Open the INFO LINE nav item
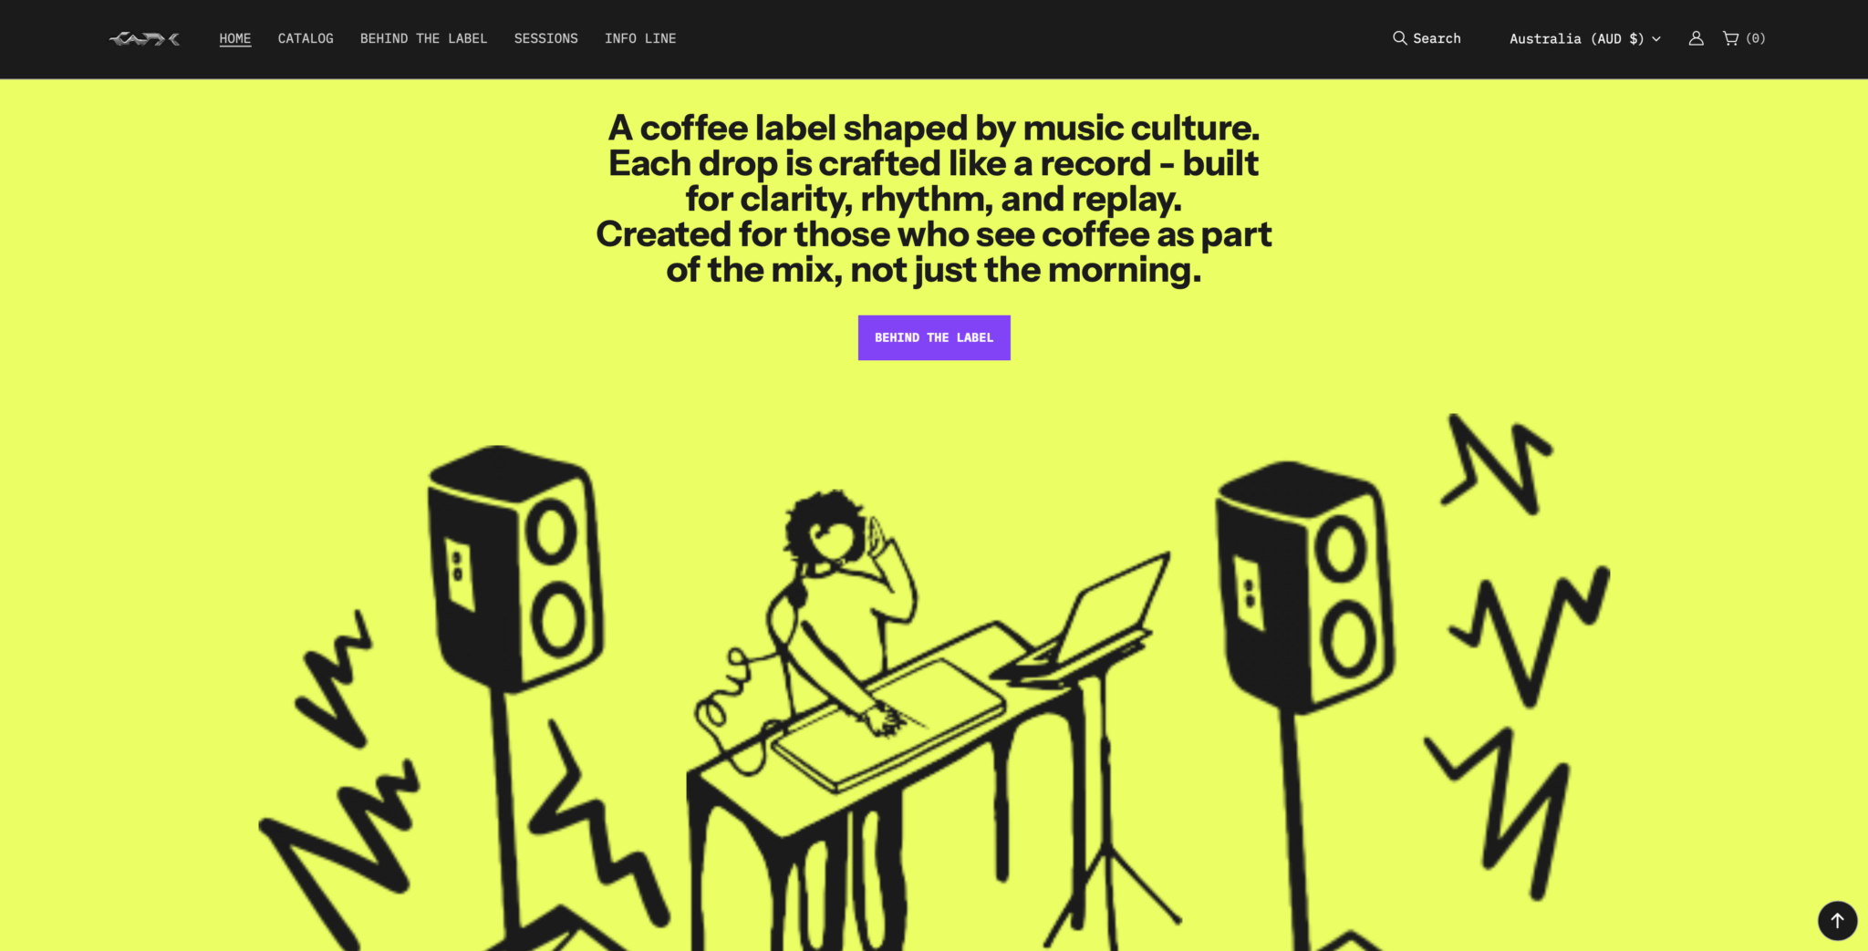Image resolution: width=1868 pixels, height=951 pixels. pyautogui.click(x=640, y=38)
